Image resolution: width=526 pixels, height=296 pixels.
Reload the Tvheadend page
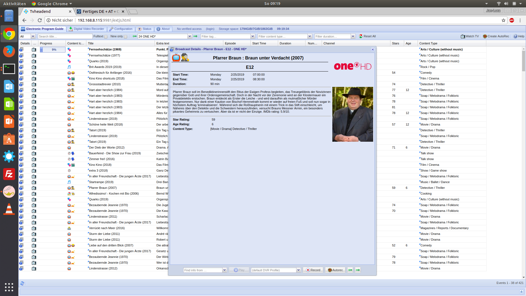click(40, 20)
